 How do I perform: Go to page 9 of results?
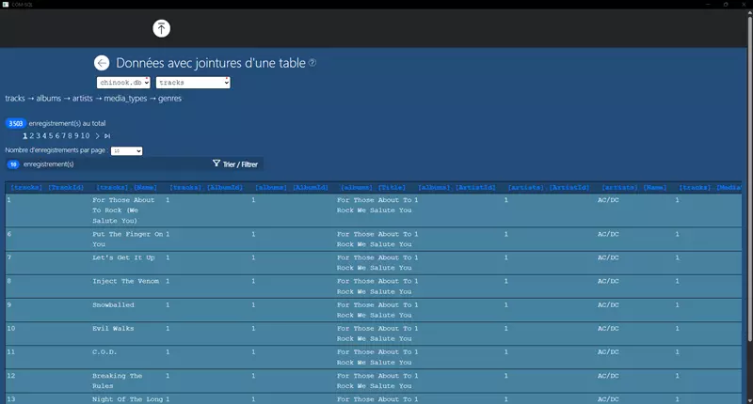(76, 136)
